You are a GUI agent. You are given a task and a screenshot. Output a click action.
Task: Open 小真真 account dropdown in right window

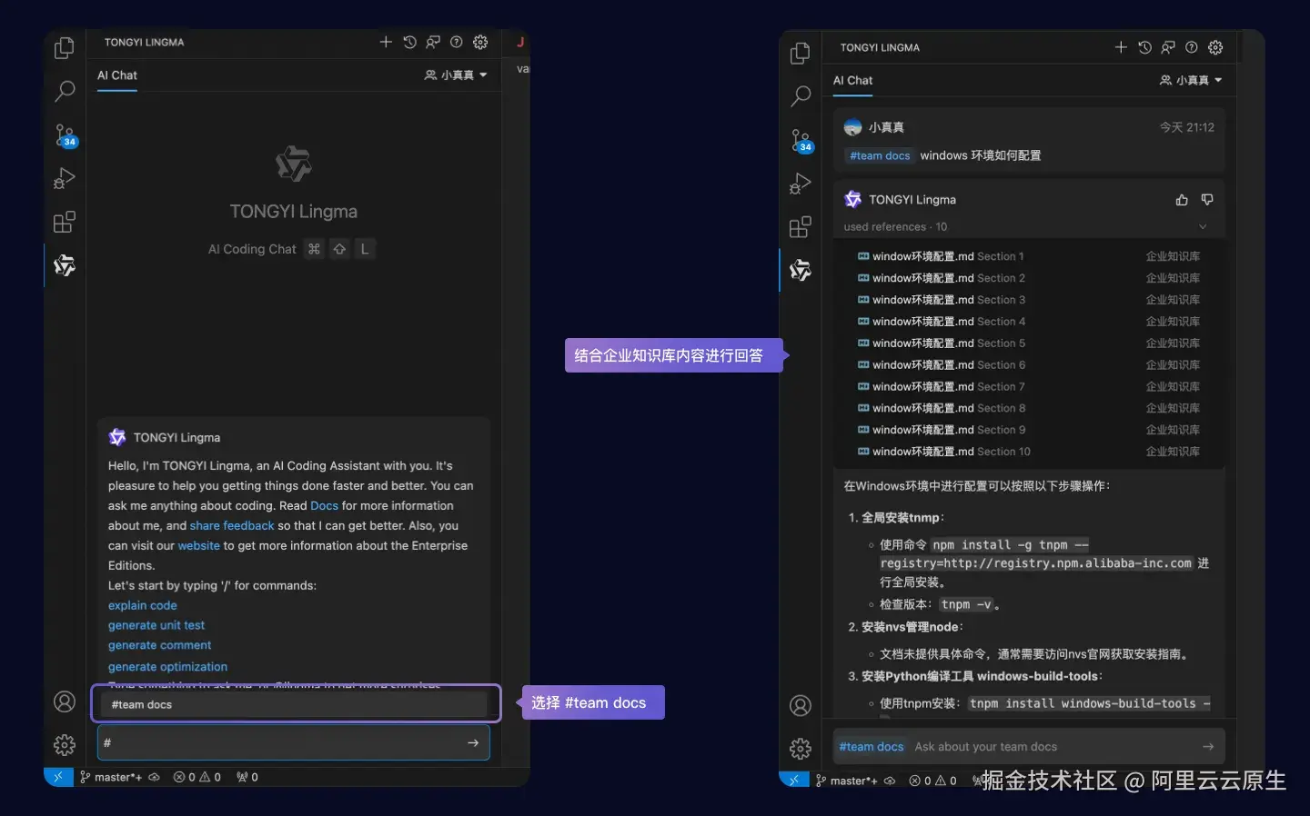click(1191, 81)
